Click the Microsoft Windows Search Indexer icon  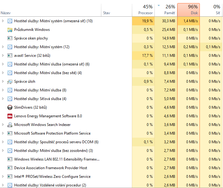[10, 125]
